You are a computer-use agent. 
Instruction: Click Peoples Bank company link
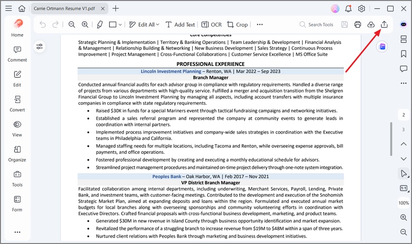[x=167, y=176]
